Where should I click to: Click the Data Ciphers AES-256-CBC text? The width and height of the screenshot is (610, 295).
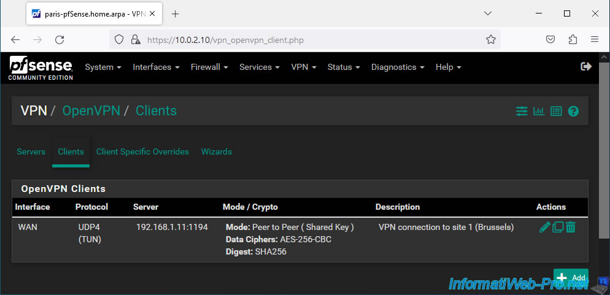[279, 239]
